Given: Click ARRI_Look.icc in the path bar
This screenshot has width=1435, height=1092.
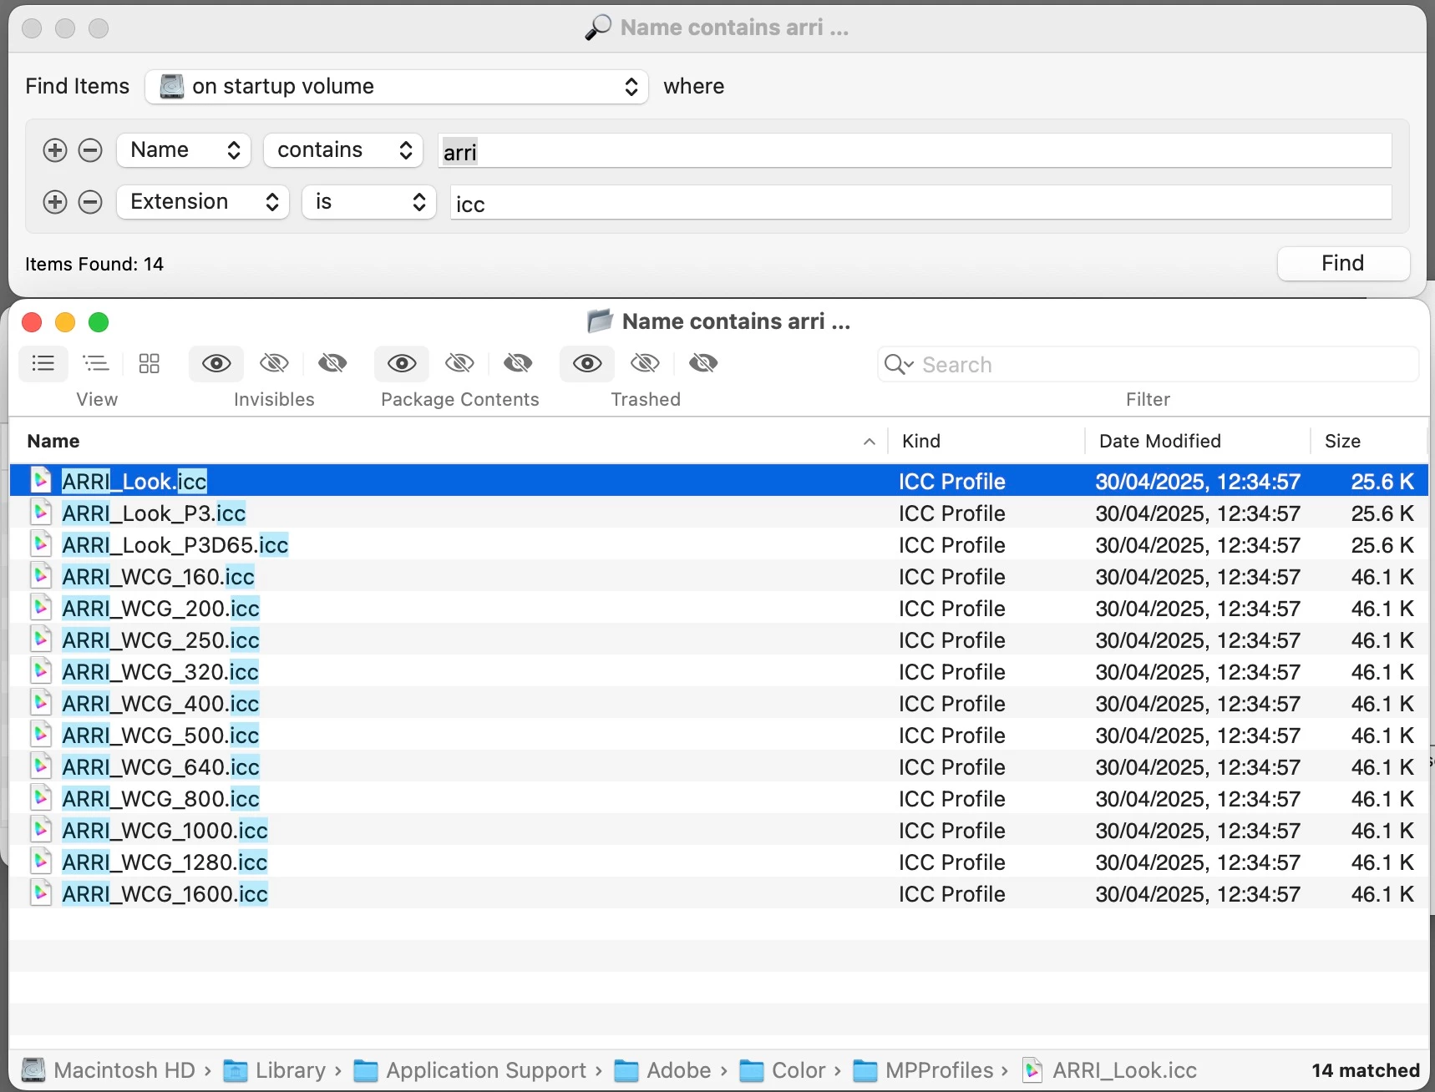Looking at the screenshot, I should click(1110, 1070).
